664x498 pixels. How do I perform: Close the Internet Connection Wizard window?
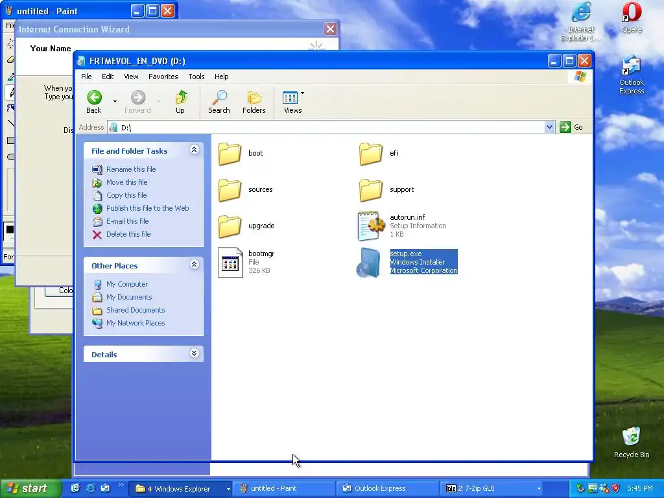[x=330, y=29]
